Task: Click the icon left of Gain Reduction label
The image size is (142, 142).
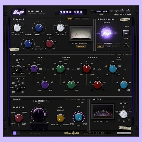Action: (73, 43)
